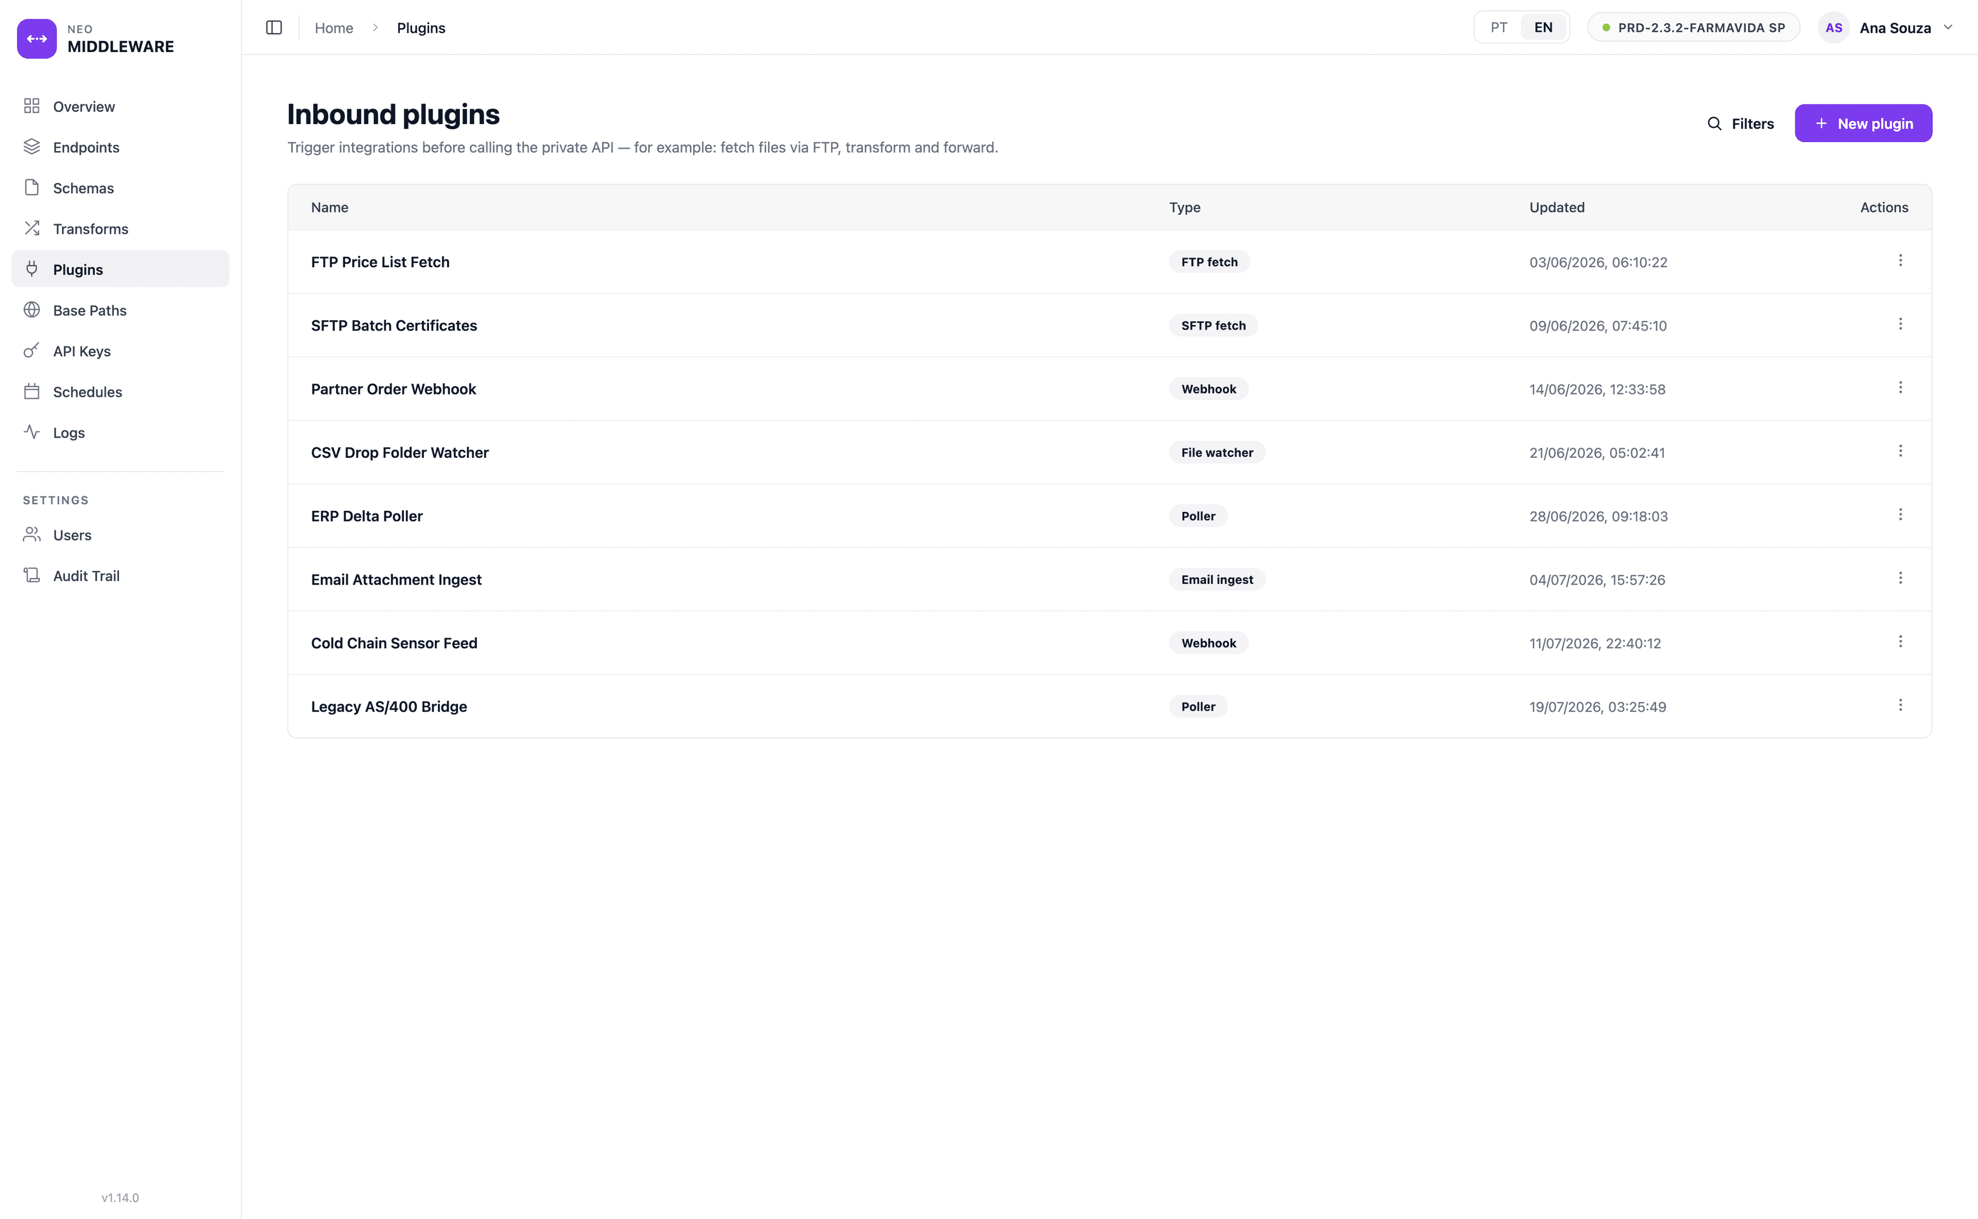Click Poller badge on Legacy AS/400 Bridge row
Screen dimensions: 1978x1219
pyautogui.click(x=1198, y=706)
